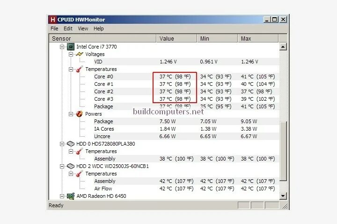
Task: Click the Voltages label
Action: [95, 54]
